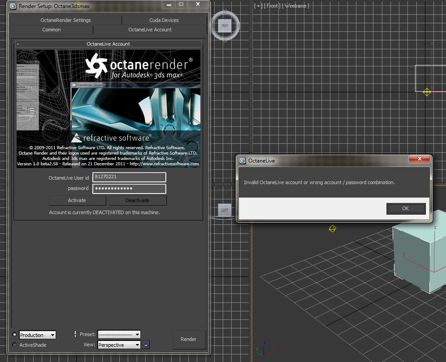The image size is (446, 362).
Task: Minimize the Render Setup window
Action: pyautogui.click(x=169, y=4)
